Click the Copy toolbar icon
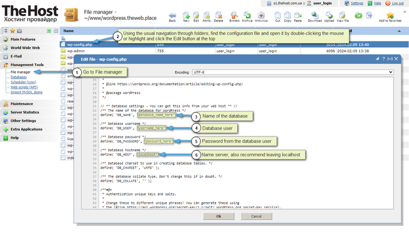 287,17
